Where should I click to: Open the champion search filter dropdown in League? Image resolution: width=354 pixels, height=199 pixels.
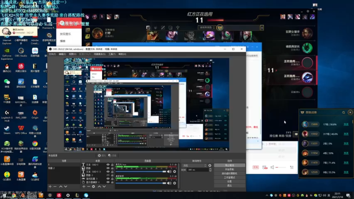pos(207,27)
